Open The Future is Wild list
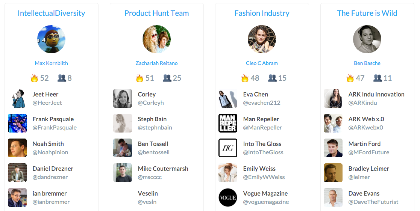 [x=367, y=13]
